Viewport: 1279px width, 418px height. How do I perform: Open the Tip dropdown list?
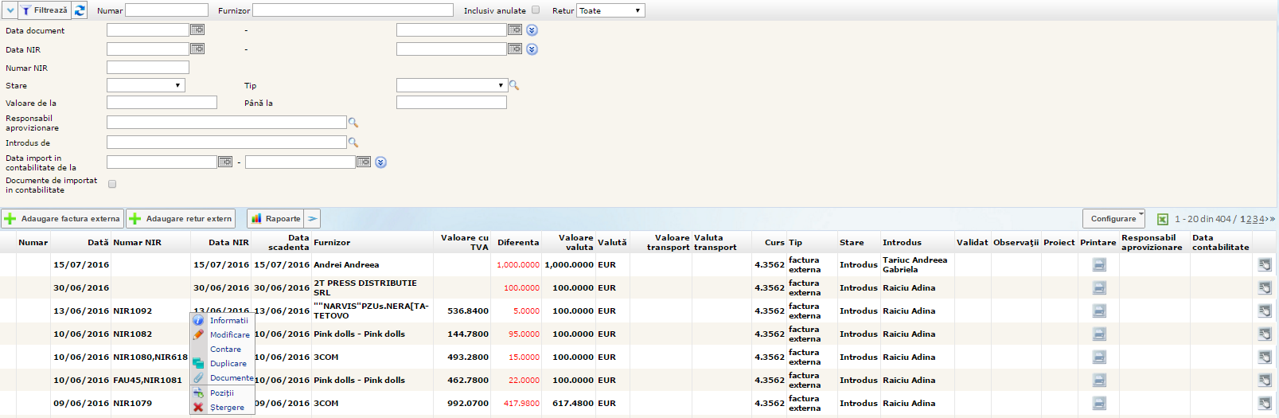point(451,85)
